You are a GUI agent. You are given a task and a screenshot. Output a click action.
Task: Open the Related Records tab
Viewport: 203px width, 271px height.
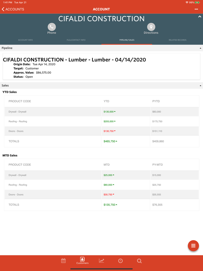click(177, 40)
